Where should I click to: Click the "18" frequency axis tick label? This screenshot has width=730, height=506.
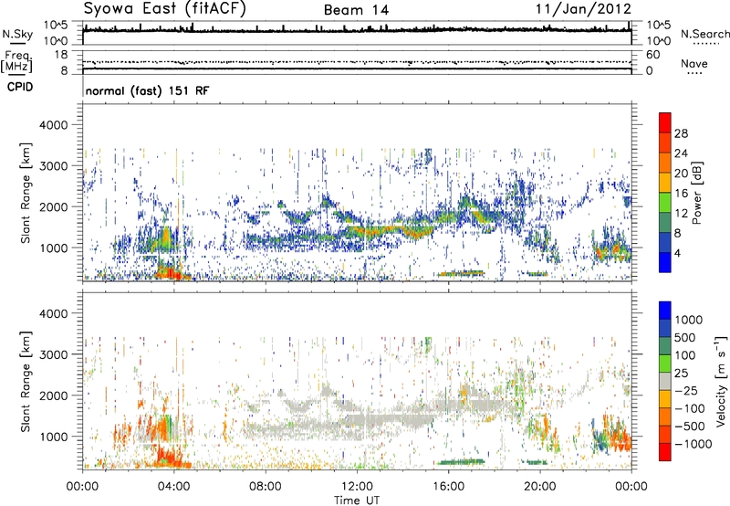(60, 55)
